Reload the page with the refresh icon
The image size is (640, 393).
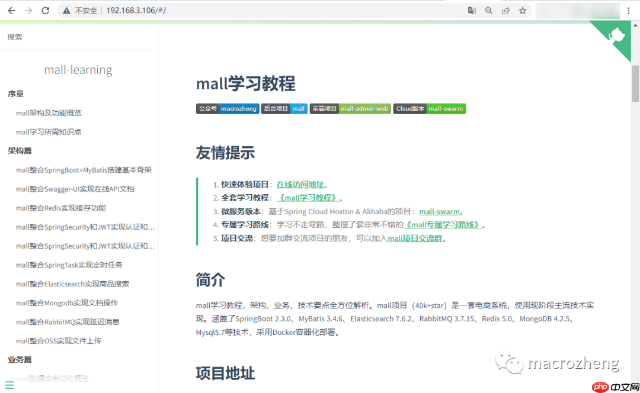coord(45,10)
